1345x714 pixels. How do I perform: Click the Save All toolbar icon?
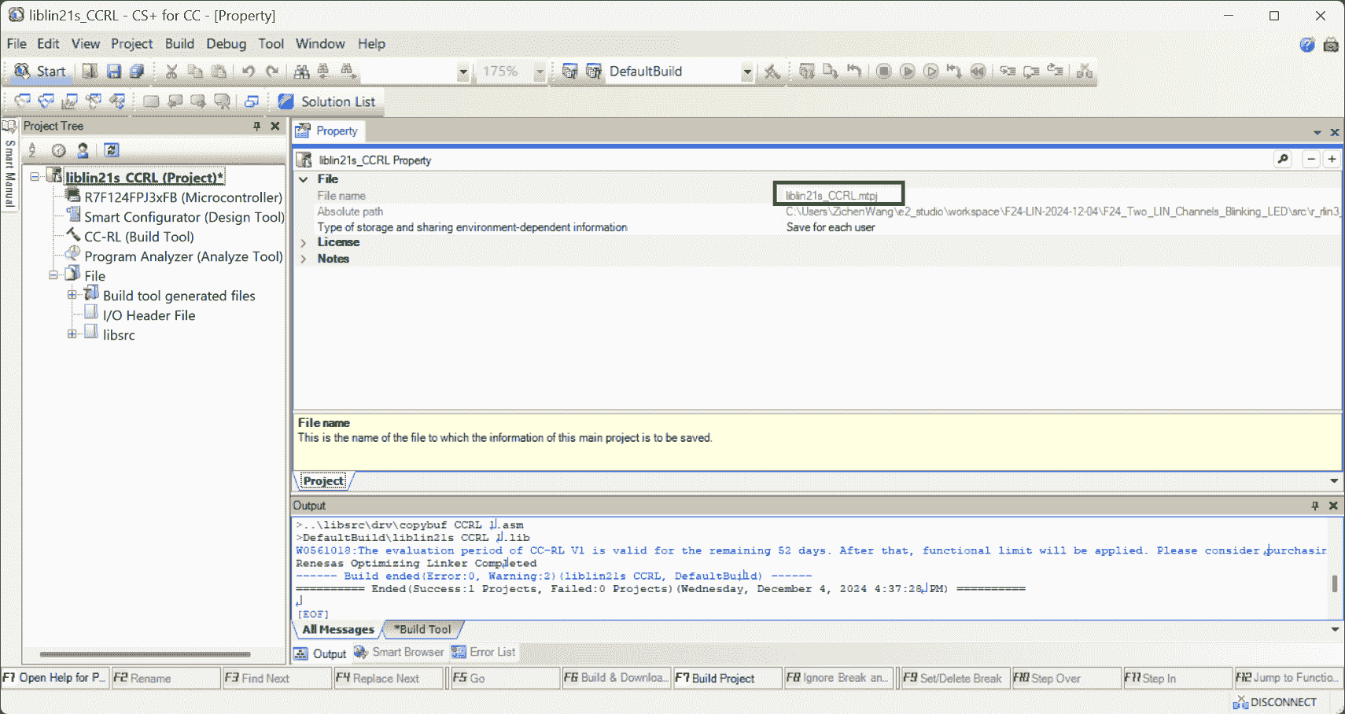pyautogui.click(x=137, y=72)
